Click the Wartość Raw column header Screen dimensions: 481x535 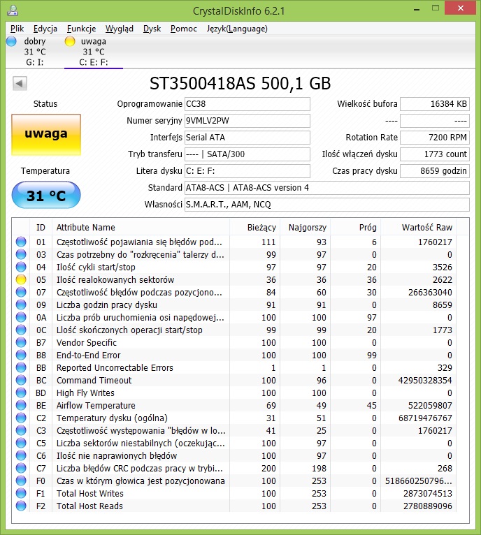click(419, 227)
